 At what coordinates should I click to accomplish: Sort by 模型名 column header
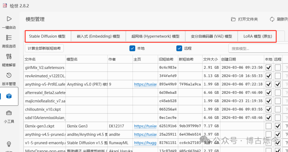87,59
